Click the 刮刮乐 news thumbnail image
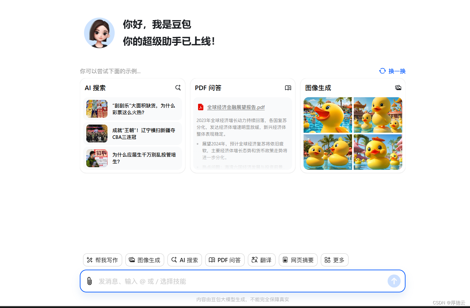Screen dimensions: 470x308 (97, 109)
